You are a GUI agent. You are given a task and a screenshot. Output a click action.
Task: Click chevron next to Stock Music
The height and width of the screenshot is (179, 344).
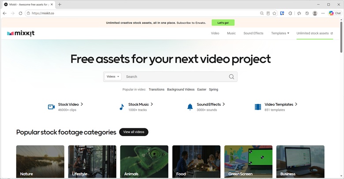coord(152,104)
